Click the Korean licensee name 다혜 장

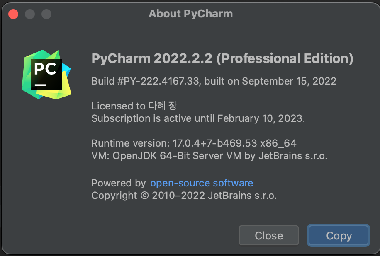(x=163, y=106)
